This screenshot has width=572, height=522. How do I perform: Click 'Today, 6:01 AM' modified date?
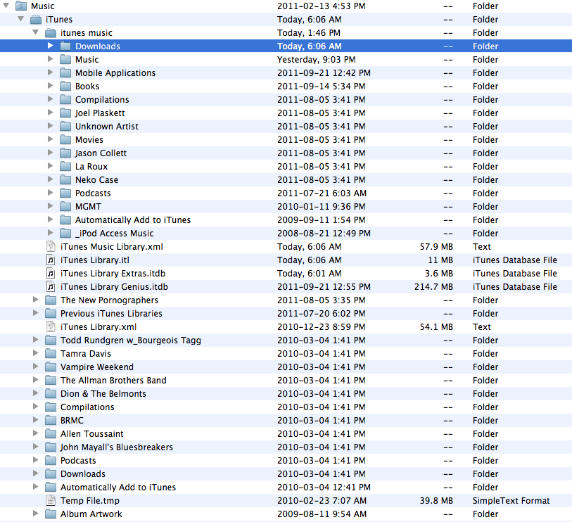tap(310, 273)
